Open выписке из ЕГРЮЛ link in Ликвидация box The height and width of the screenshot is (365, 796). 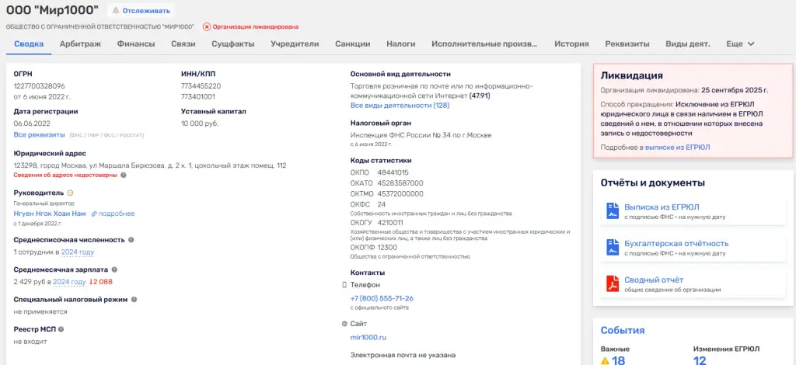[678, 148]
